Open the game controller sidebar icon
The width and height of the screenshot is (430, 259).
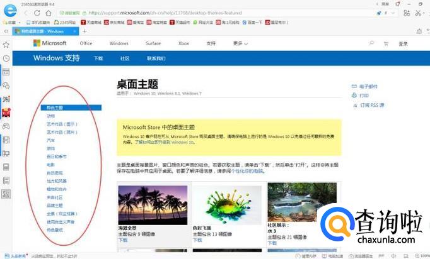tap(6, 126)
